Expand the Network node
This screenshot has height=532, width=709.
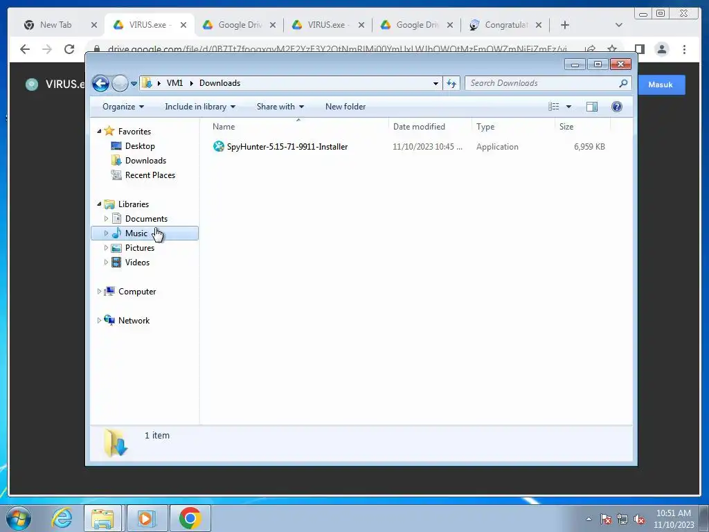point(99,320)
